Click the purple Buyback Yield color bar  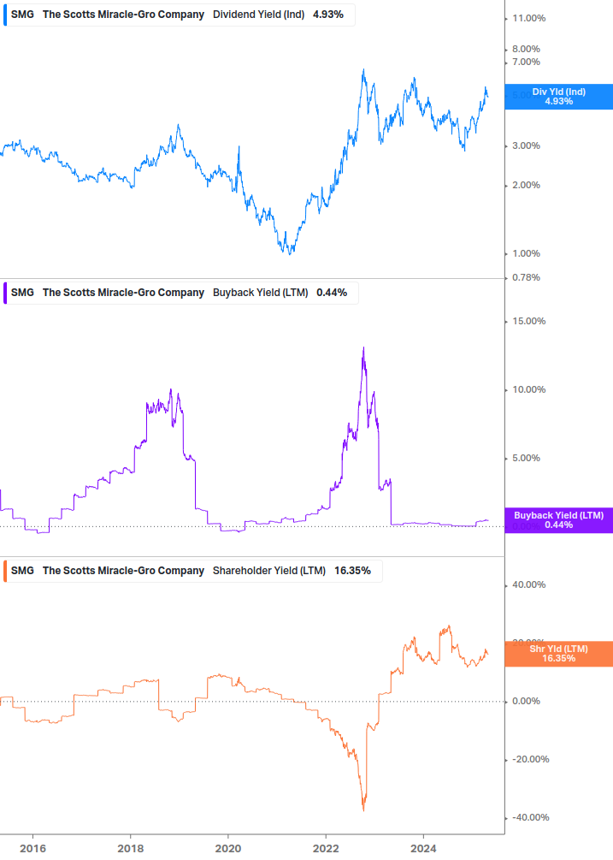pyautogui.click(x=5, y=293)
